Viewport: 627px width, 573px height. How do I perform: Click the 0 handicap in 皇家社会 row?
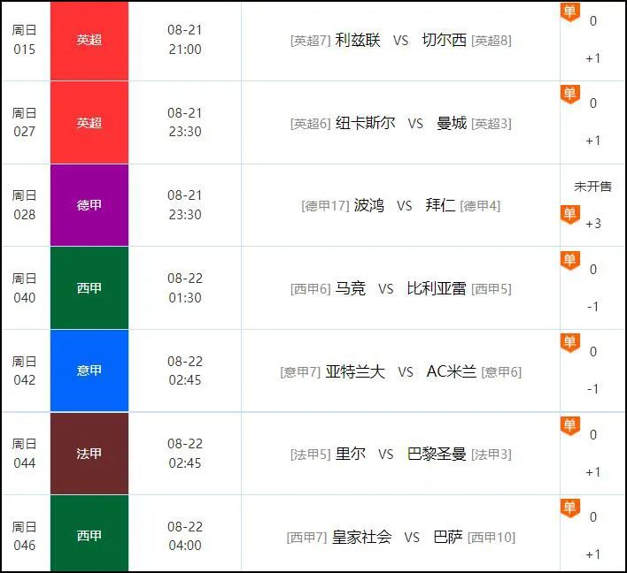(593, 517)
